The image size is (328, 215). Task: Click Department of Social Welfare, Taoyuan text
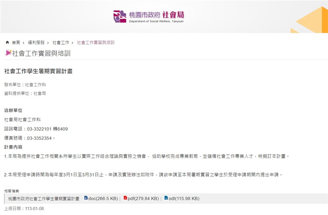[x=157, y=21]
